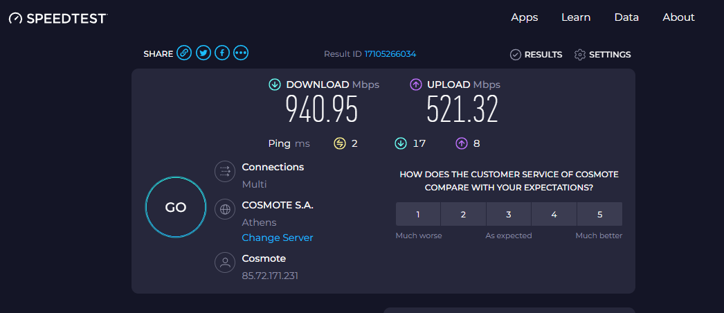The height and width of the screenshot is (313, 724).
Task: Open Result ID 17105266034 link
Action: click(x=390, y=54)
